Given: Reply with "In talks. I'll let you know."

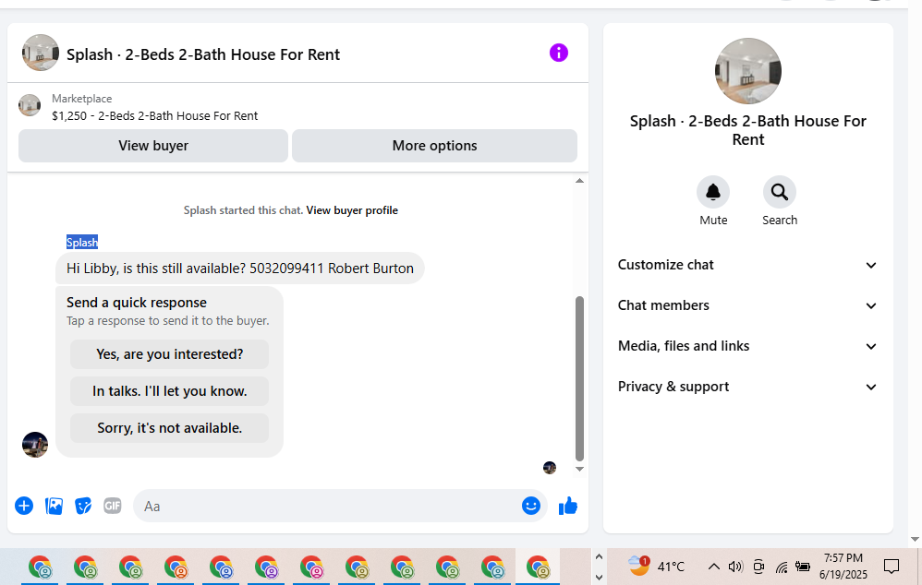Looking at the screenshot, I should [169, 391].
